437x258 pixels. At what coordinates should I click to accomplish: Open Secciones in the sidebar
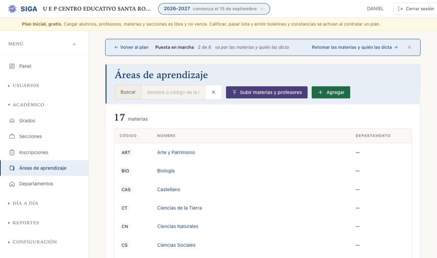44,136
